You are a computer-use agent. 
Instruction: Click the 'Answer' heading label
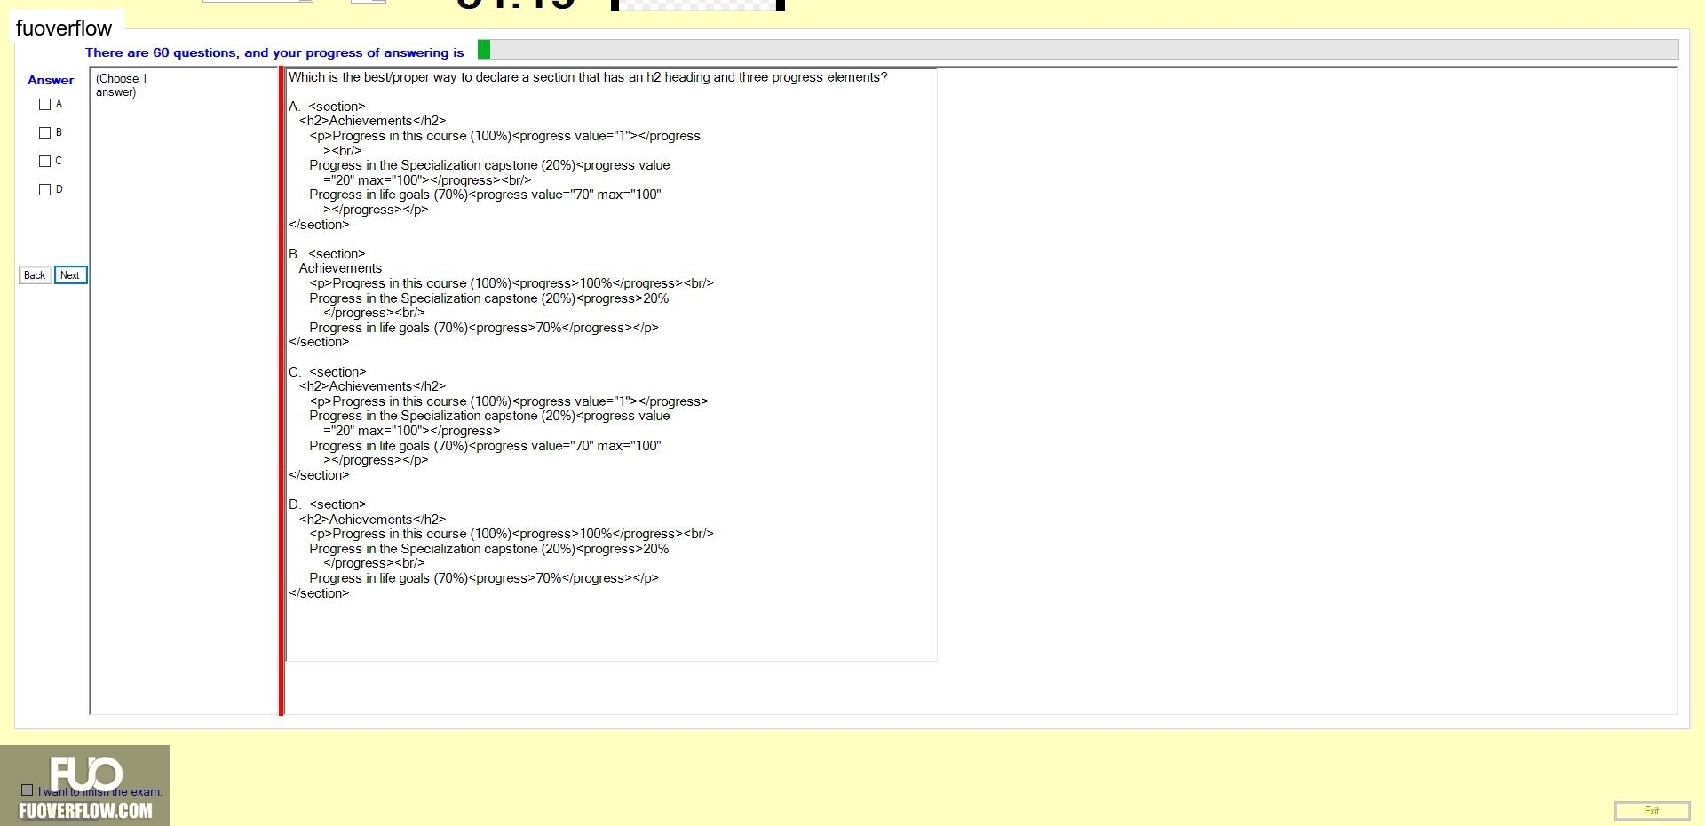pyautogui.click(x=51, y=80)
